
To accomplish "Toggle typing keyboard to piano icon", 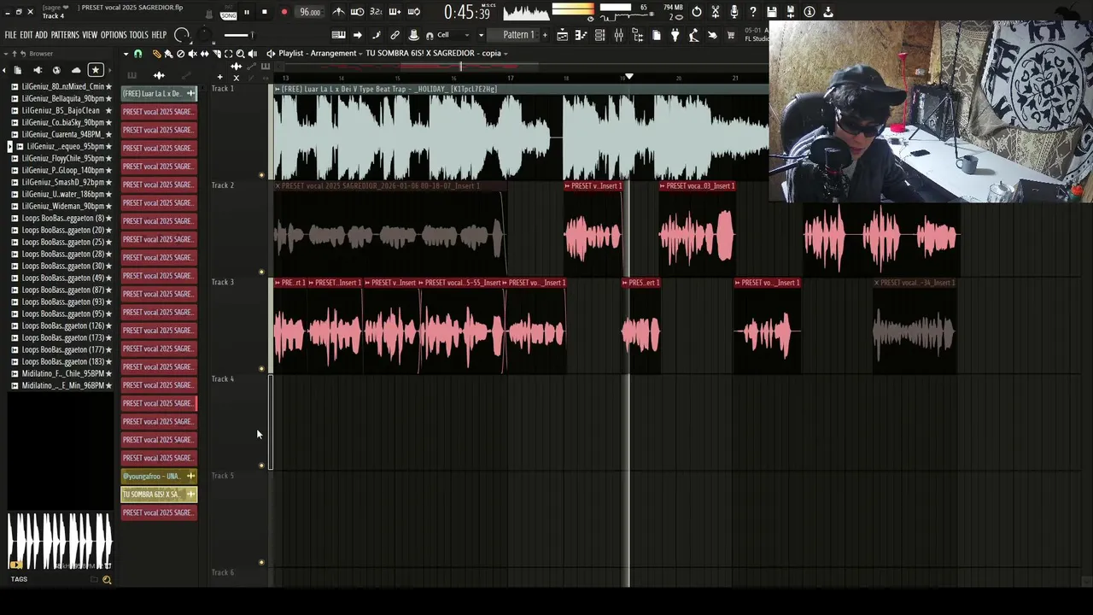I will point(339,35).
